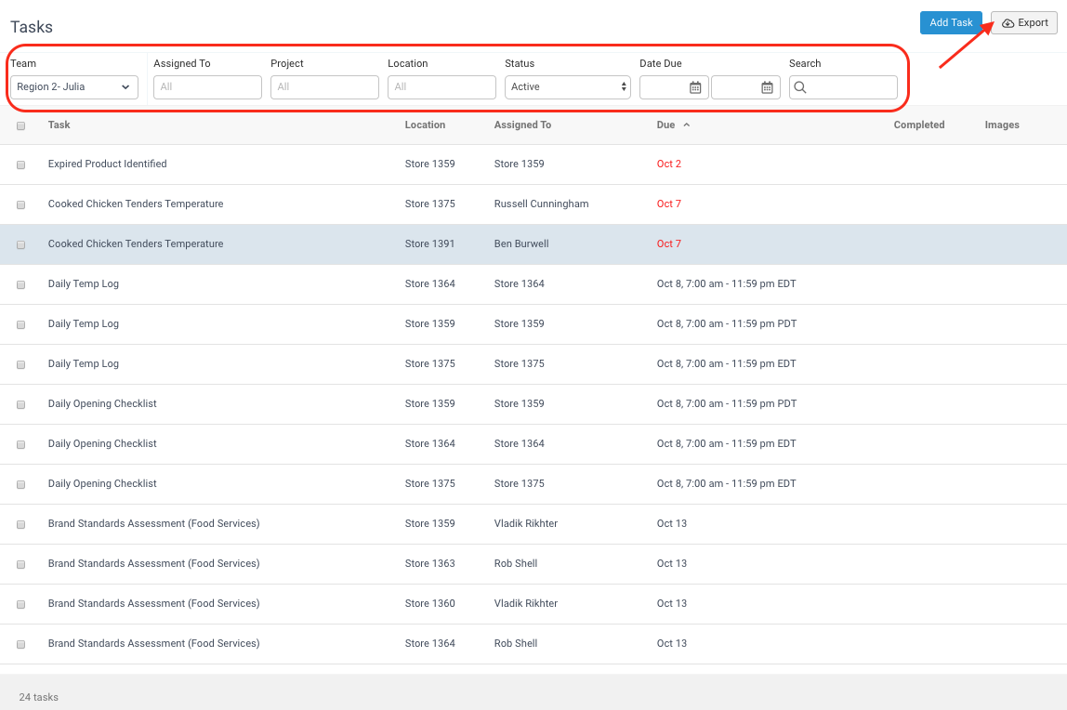Screen dimensions: 1067x710
Task: Check Brand Standards Assessment Store 1360 checkbox
Action: (x=21, y=605)
